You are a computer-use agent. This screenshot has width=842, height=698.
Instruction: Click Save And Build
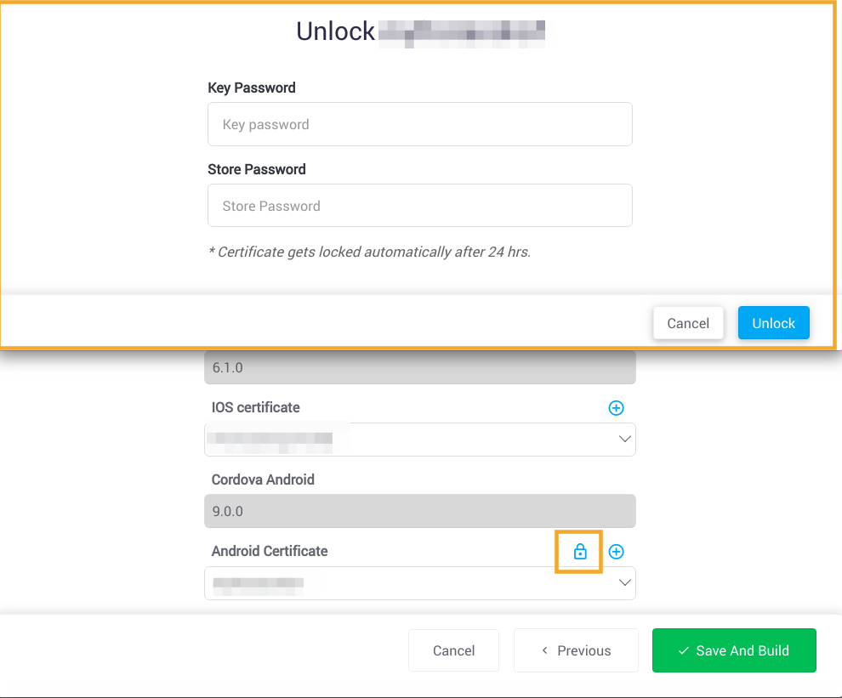(734, 650)
